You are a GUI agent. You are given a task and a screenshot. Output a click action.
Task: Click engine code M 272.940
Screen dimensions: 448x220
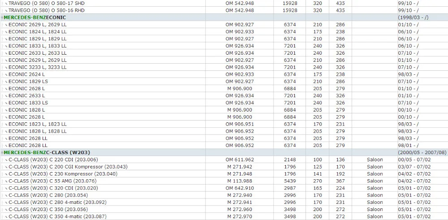click(x=240, y=195)
